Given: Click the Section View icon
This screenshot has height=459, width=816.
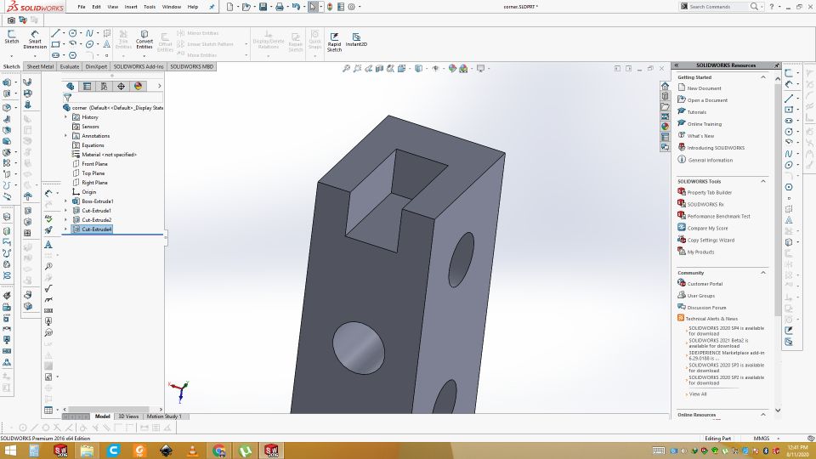Looking at the screenshot, I should pos(379,68).
